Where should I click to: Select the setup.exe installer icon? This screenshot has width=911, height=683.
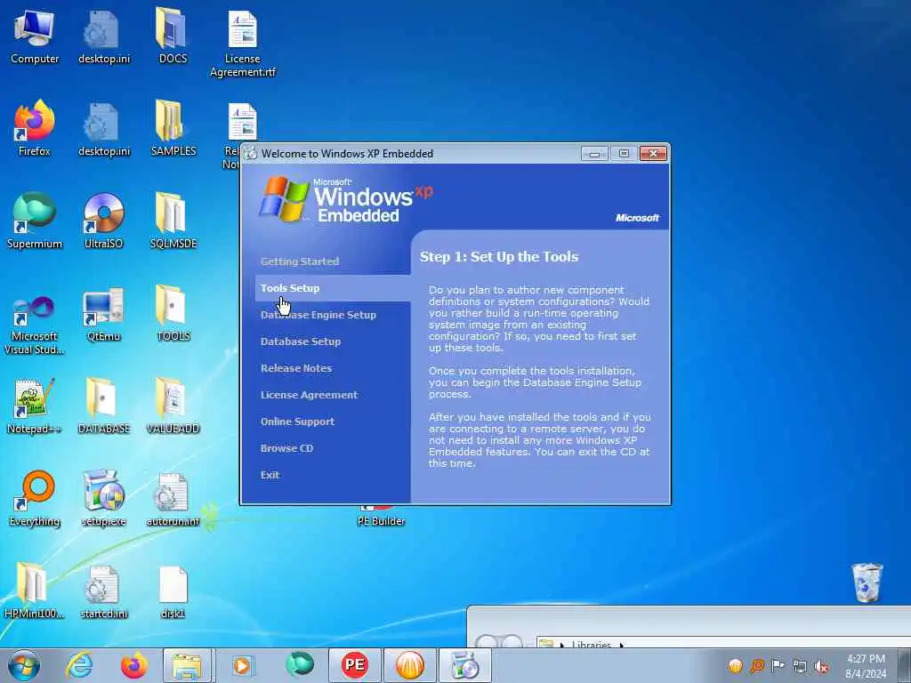point(104,498)
